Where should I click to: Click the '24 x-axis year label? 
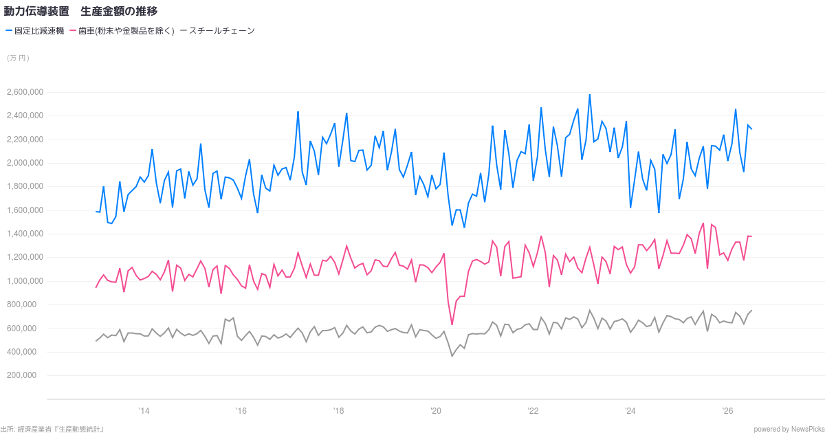(630, 411)
